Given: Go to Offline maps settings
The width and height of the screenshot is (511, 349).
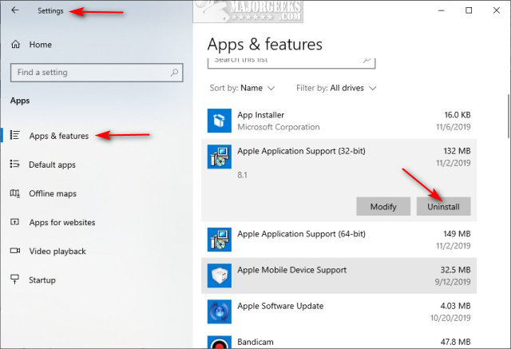Looking at the screenshot, I should point(53,193).
